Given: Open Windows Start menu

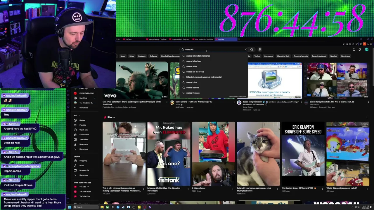Looking at the screenshot, I should [x=70, y=207].
